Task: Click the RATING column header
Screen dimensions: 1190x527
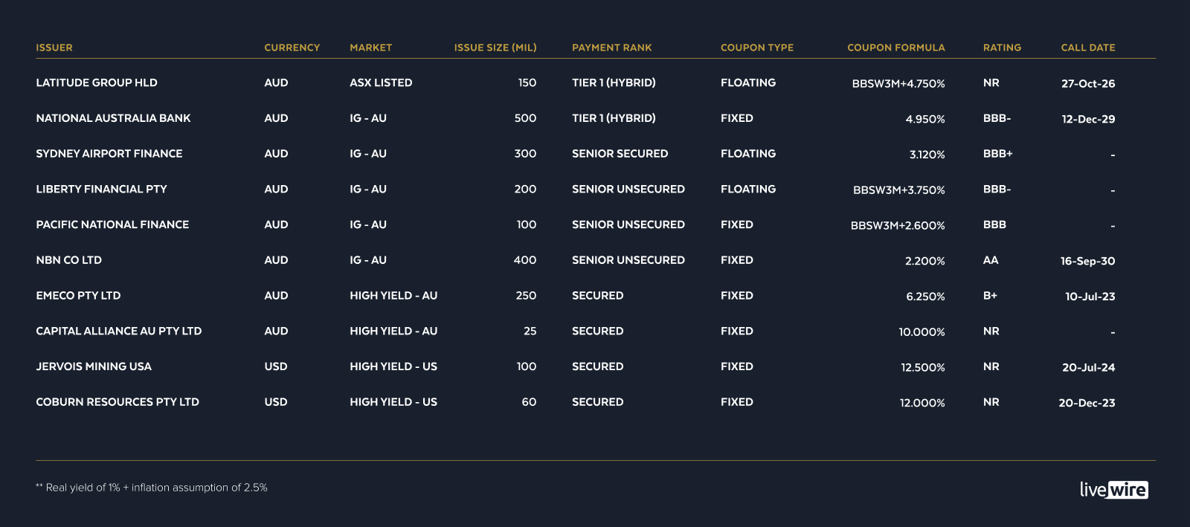Action: 1002,48
